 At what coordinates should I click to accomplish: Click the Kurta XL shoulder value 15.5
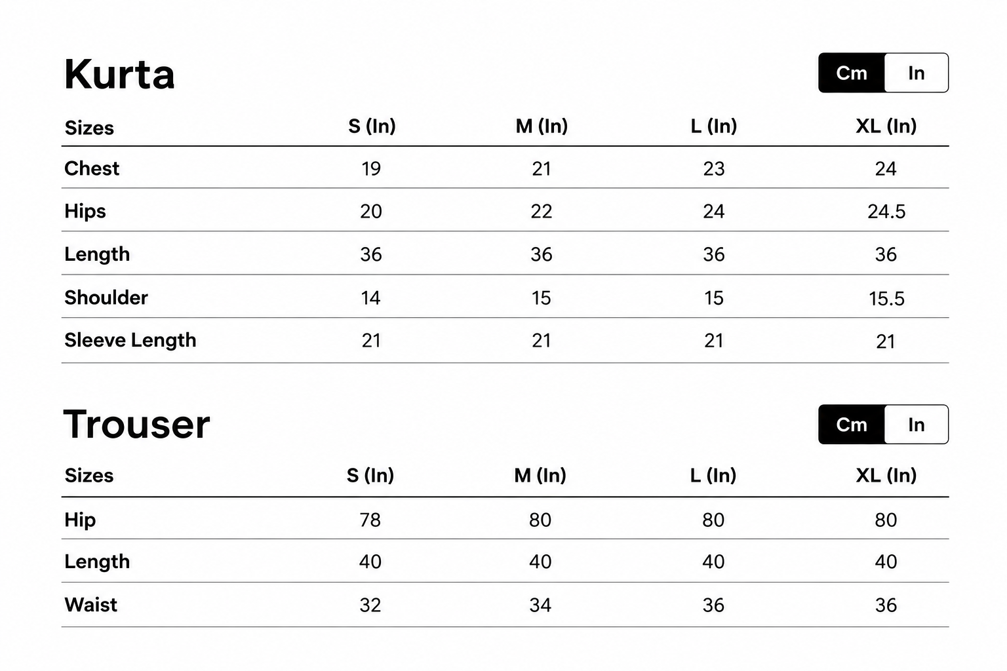click(x=886, y=299)
